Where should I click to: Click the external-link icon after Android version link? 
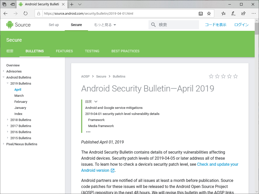(x=112, y=170)
